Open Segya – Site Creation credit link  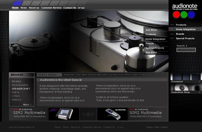pos(157,127)
